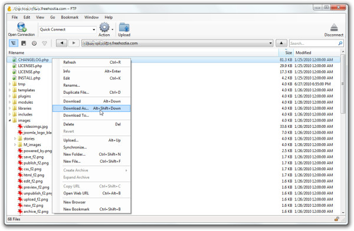Click the LICENSES.php file icon
Image resolution: width=354 pixels, height=231 pixels.
click(x=14, y=66)
